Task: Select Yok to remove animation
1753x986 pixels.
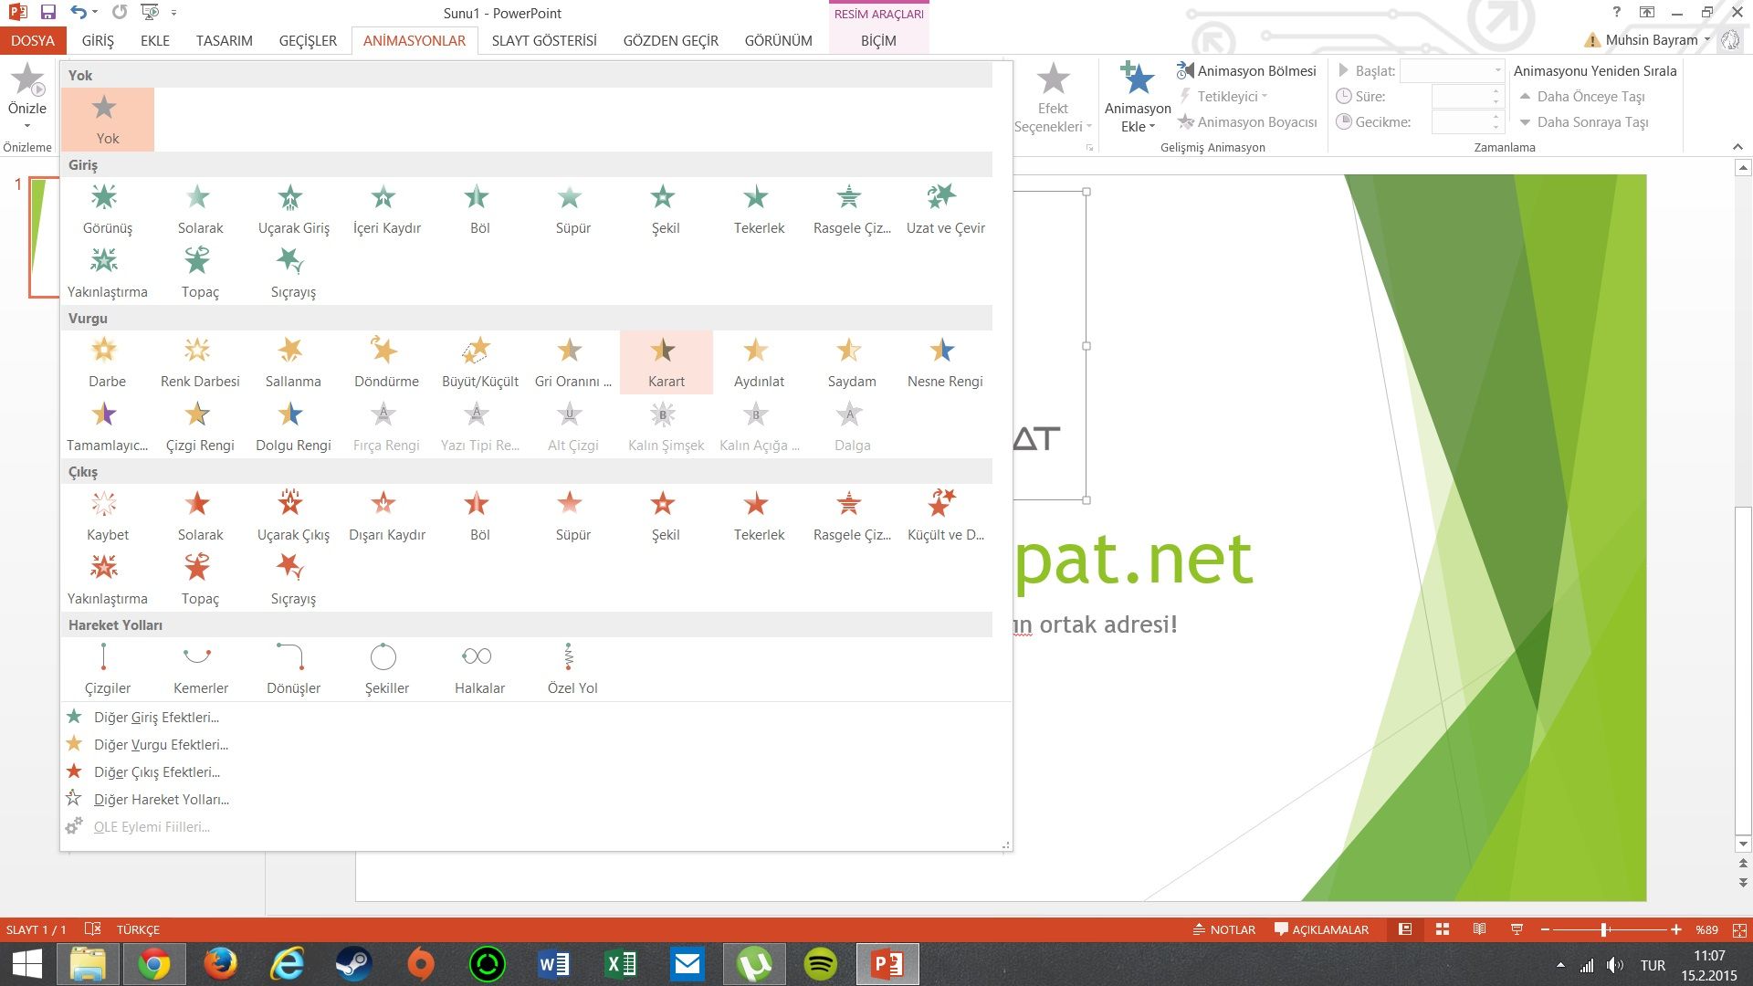Action: point(107,119)
